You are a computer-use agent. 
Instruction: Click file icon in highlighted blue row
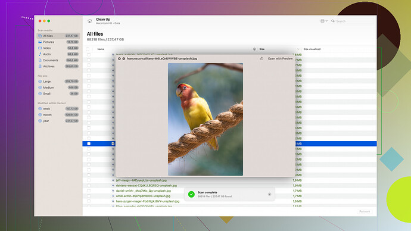pyautogui.click(x=113, y=143)
